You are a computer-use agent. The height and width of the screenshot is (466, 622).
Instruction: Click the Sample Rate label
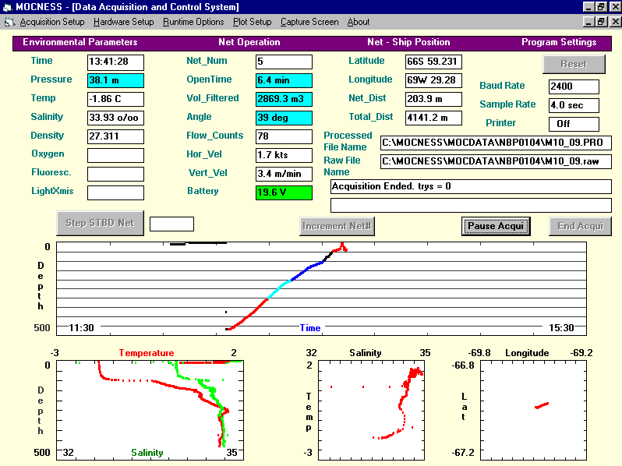pyautogui.click(x=507, y=104)
